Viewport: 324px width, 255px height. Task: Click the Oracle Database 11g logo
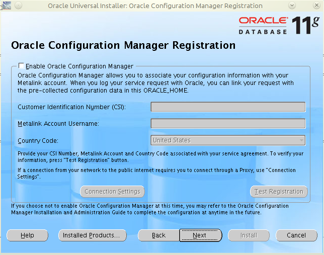[x=279, y=26]
